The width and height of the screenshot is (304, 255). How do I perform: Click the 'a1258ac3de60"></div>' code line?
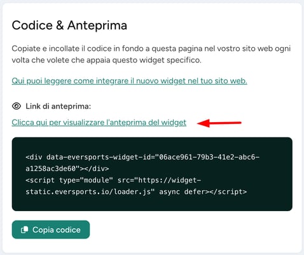tap(67, 169)
